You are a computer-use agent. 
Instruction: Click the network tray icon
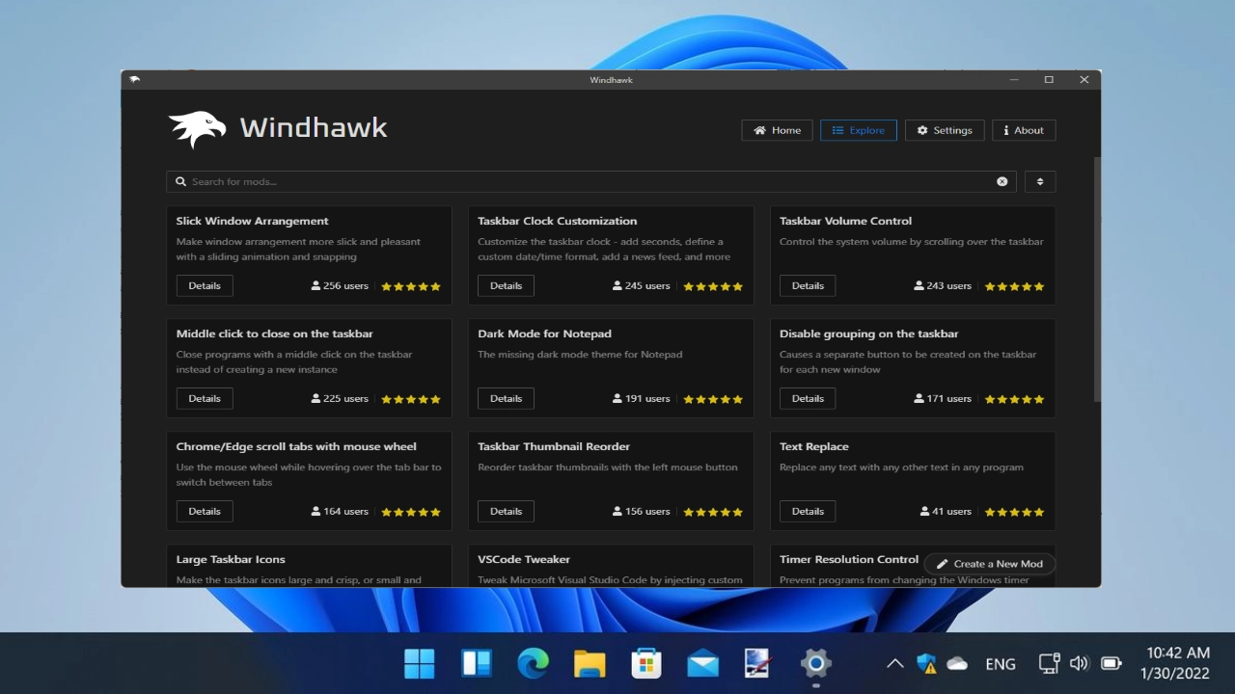pyautogui.click(x=1049, y=663)
